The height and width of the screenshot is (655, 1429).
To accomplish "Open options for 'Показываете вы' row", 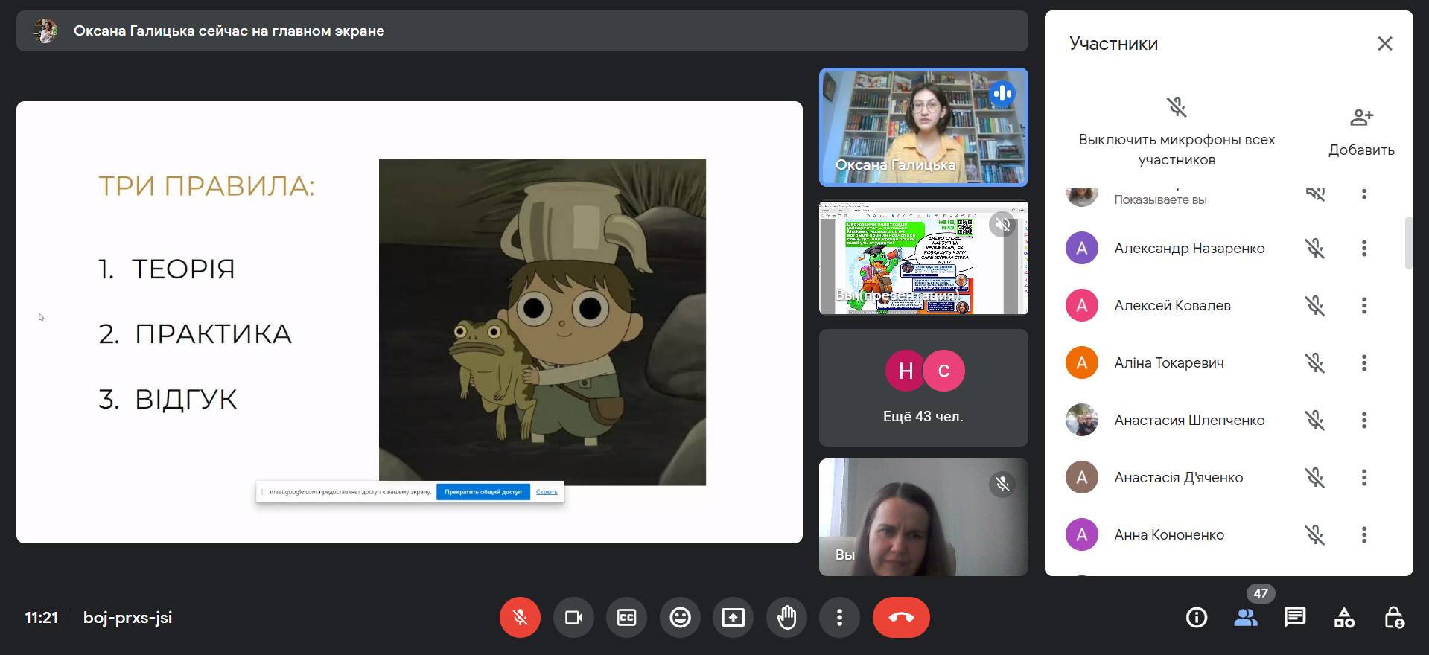I will [x=1364, y=194].
